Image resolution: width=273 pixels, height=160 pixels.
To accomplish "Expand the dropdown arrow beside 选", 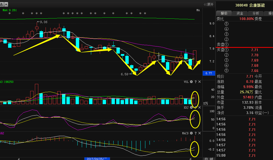I will coord(6,4).
